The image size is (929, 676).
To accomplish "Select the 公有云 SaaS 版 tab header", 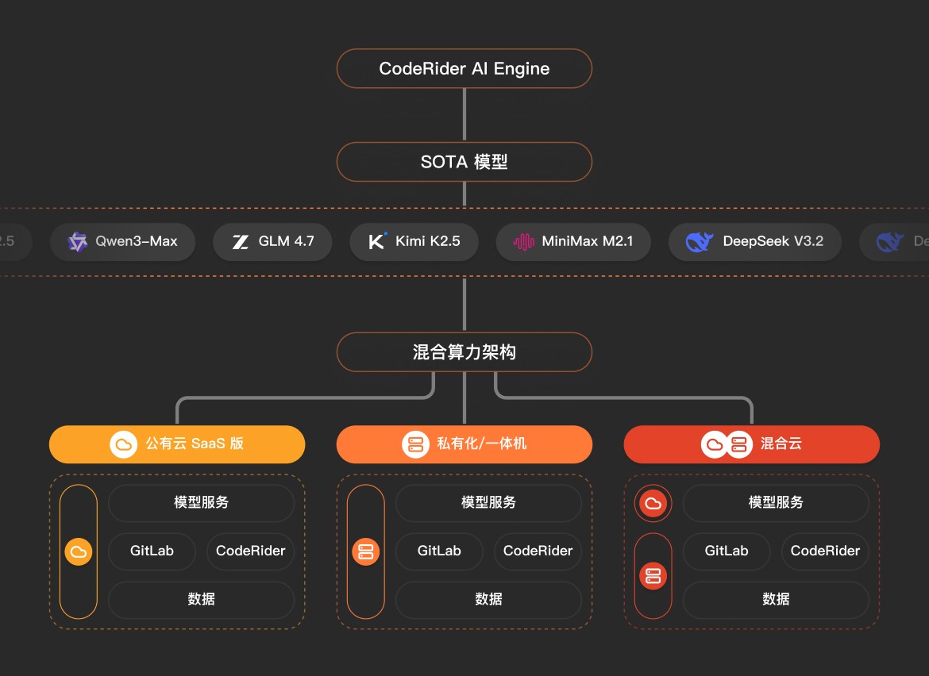I will pyautogui.click(x=177, y=444).
